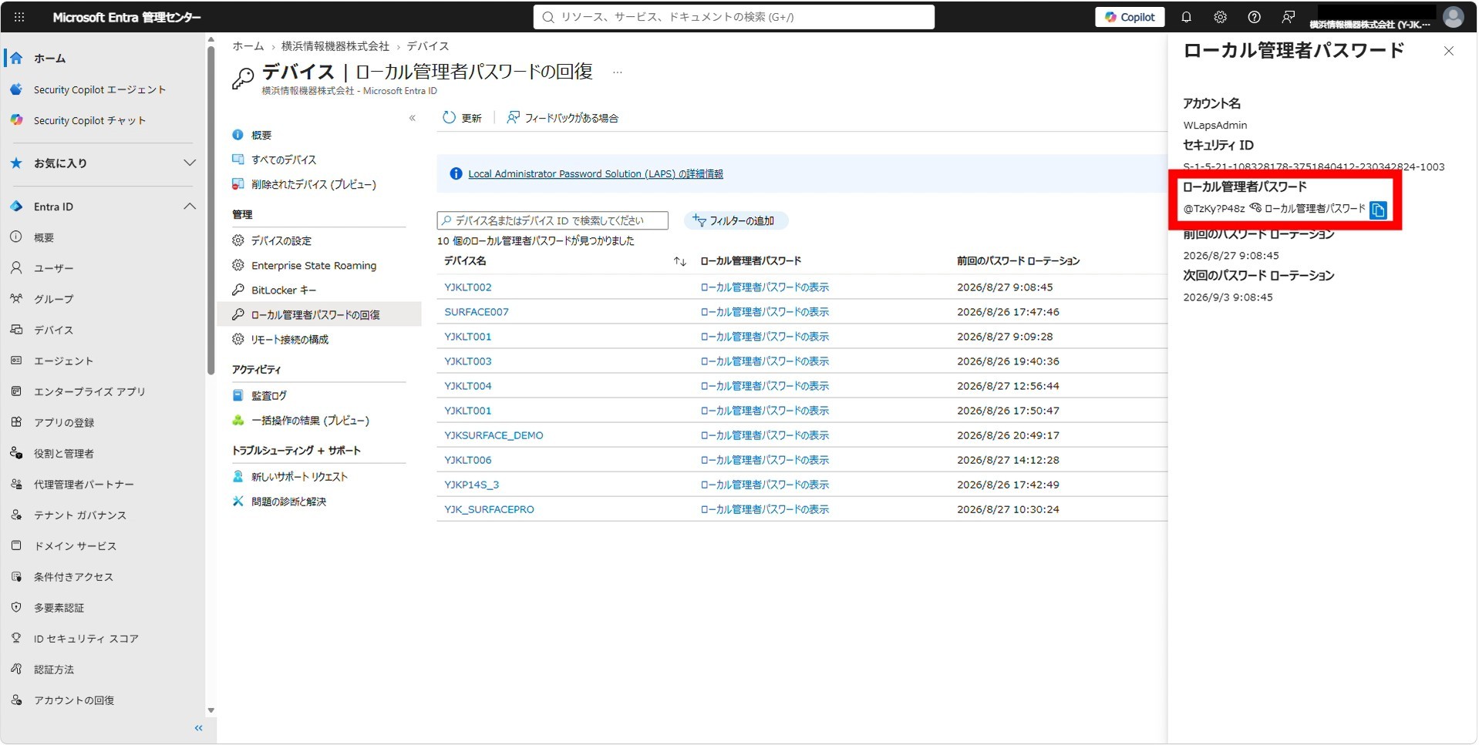Open device YJK_SURFACEPRO
The image size is (1479, 745).
coord(489,509)
